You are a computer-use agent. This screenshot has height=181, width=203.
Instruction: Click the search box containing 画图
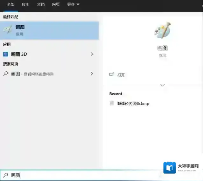81,175
